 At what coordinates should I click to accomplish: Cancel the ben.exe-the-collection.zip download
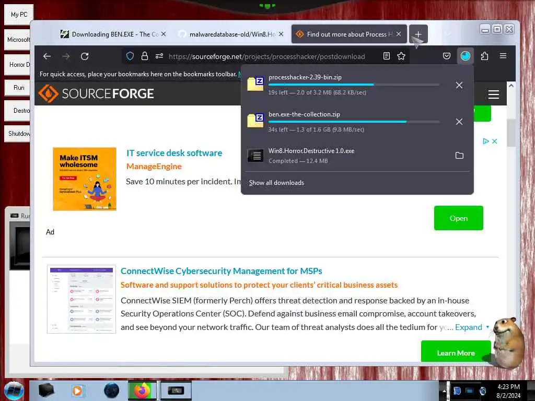(x=459, y=122)
